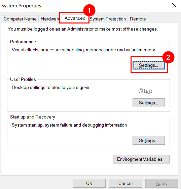Switch to the Remote tab

(138, 19)
